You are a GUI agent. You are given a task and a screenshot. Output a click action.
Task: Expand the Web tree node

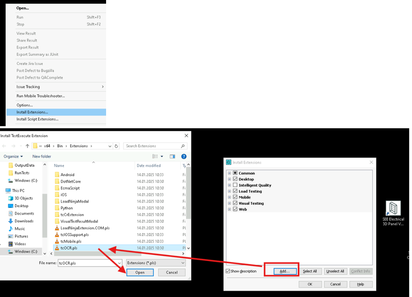pos(230,209)
